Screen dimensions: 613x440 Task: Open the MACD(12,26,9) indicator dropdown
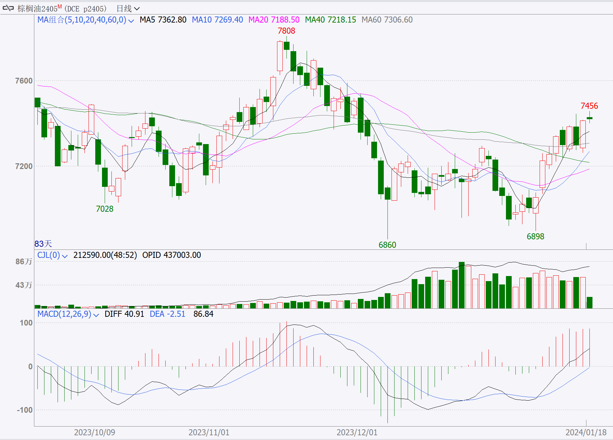coord(96,315)
